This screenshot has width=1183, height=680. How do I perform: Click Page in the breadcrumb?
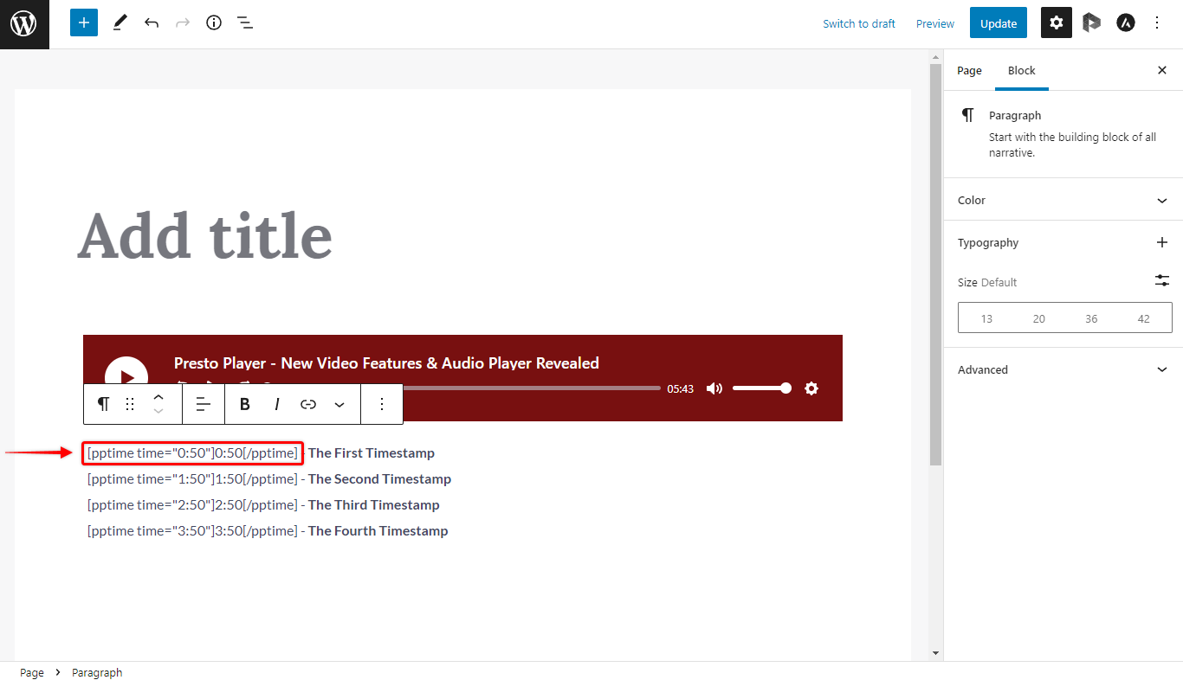32,672
